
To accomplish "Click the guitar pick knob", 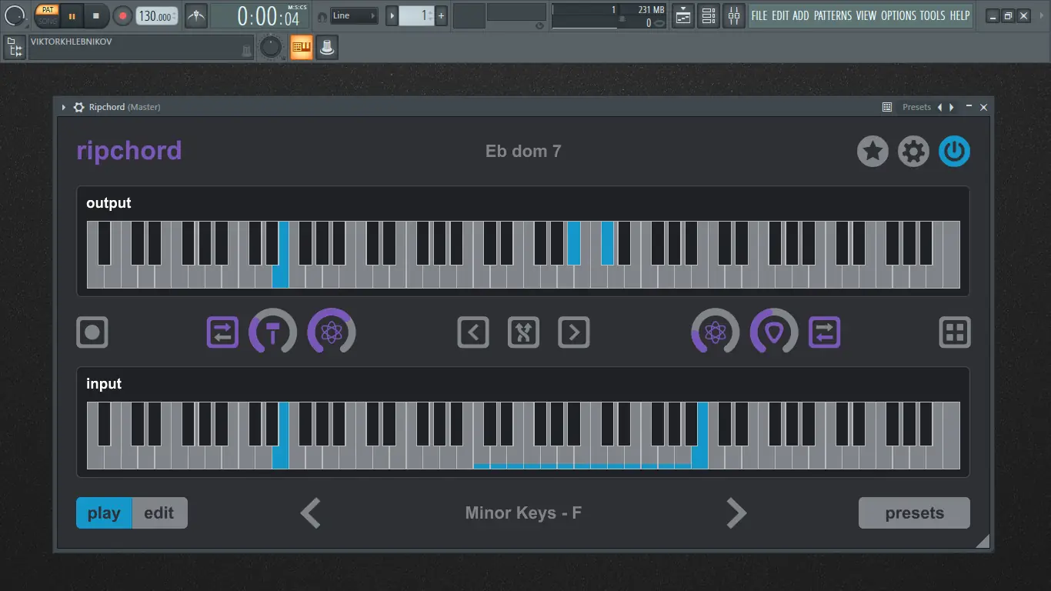I will pyautogui.click(x=774, y=332).
